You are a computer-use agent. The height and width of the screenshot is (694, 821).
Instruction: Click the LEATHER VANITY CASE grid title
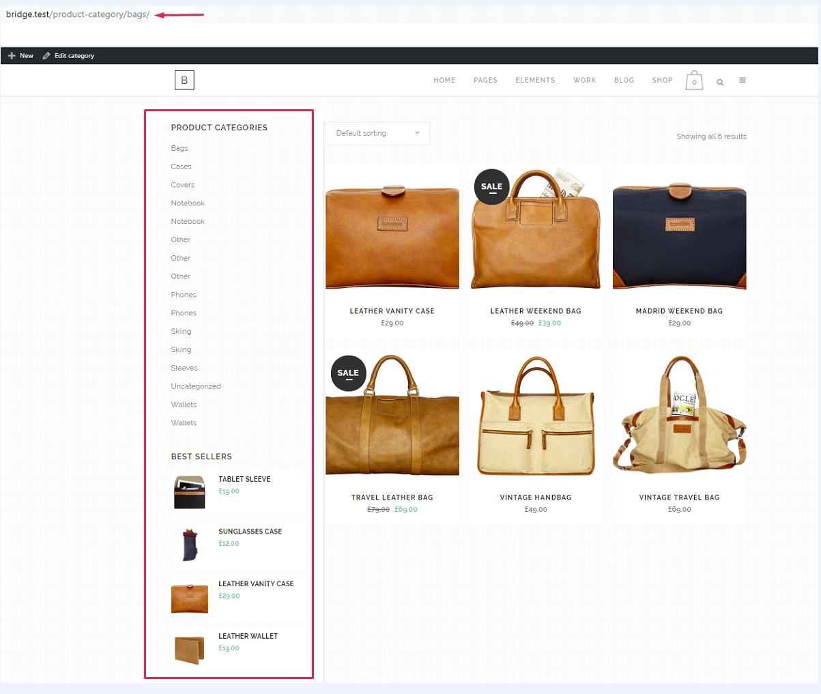pyautogui.click(x=392, y=311)
